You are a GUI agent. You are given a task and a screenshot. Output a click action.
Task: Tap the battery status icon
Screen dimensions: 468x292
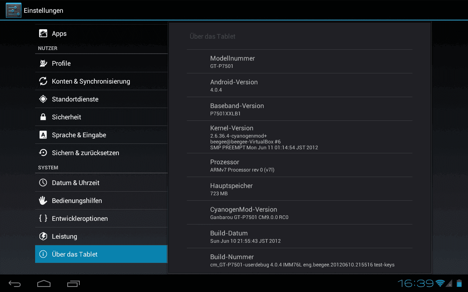tap(459, 283)
